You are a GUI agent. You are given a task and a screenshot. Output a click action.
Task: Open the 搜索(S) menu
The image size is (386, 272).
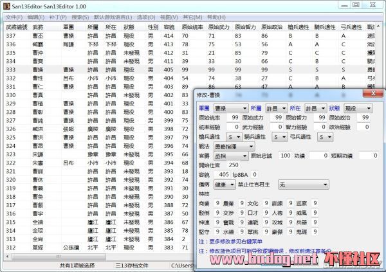[81, 17]
